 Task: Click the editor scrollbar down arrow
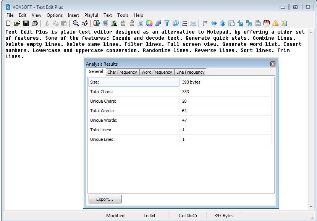coord(311,206)
